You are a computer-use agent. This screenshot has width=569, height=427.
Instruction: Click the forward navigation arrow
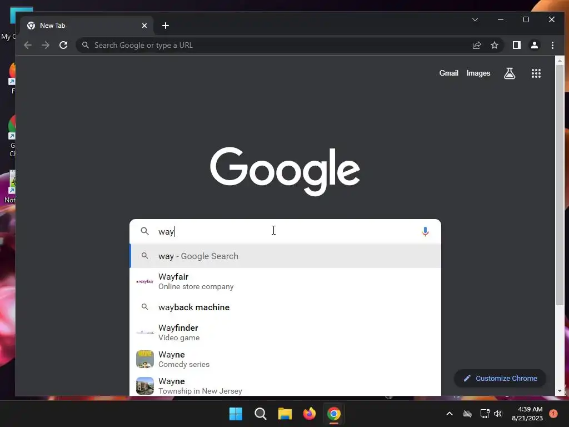46,46
